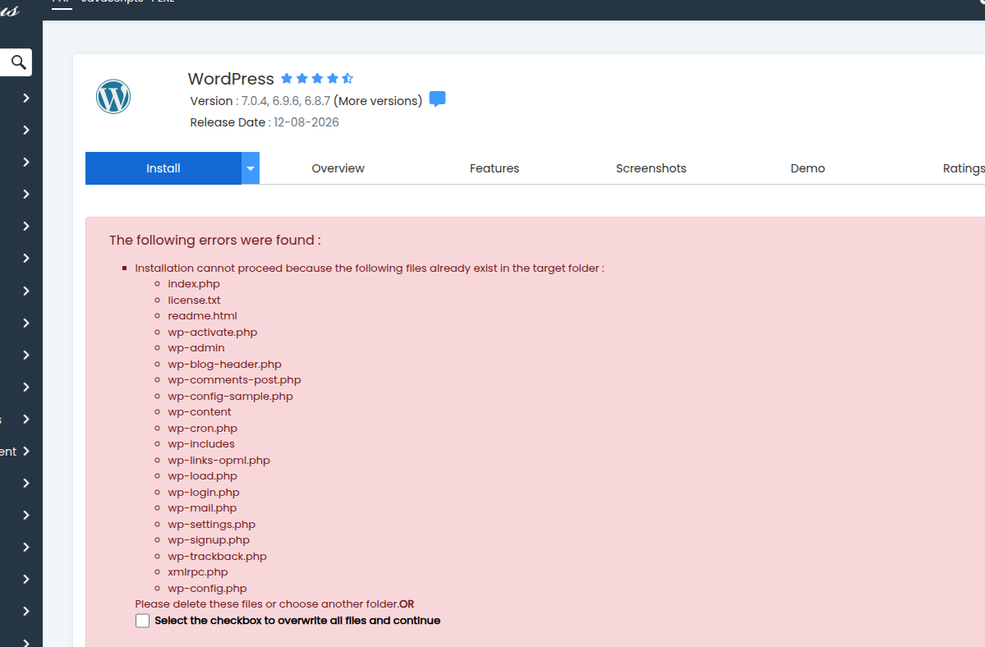Click the WordPress title heading
The width and height of the screenshot is (985, 647).
pyautogui.click(x=231, y=79)
